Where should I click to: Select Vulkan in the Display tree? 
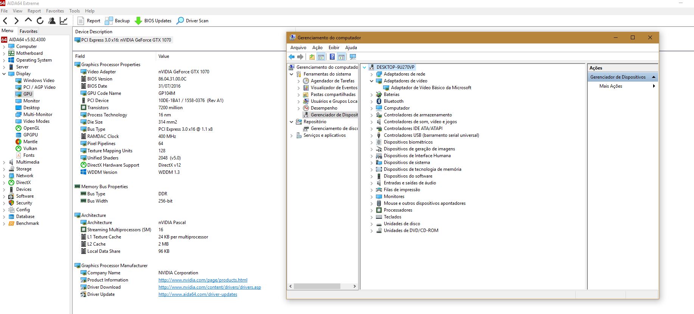click(30, 148)
